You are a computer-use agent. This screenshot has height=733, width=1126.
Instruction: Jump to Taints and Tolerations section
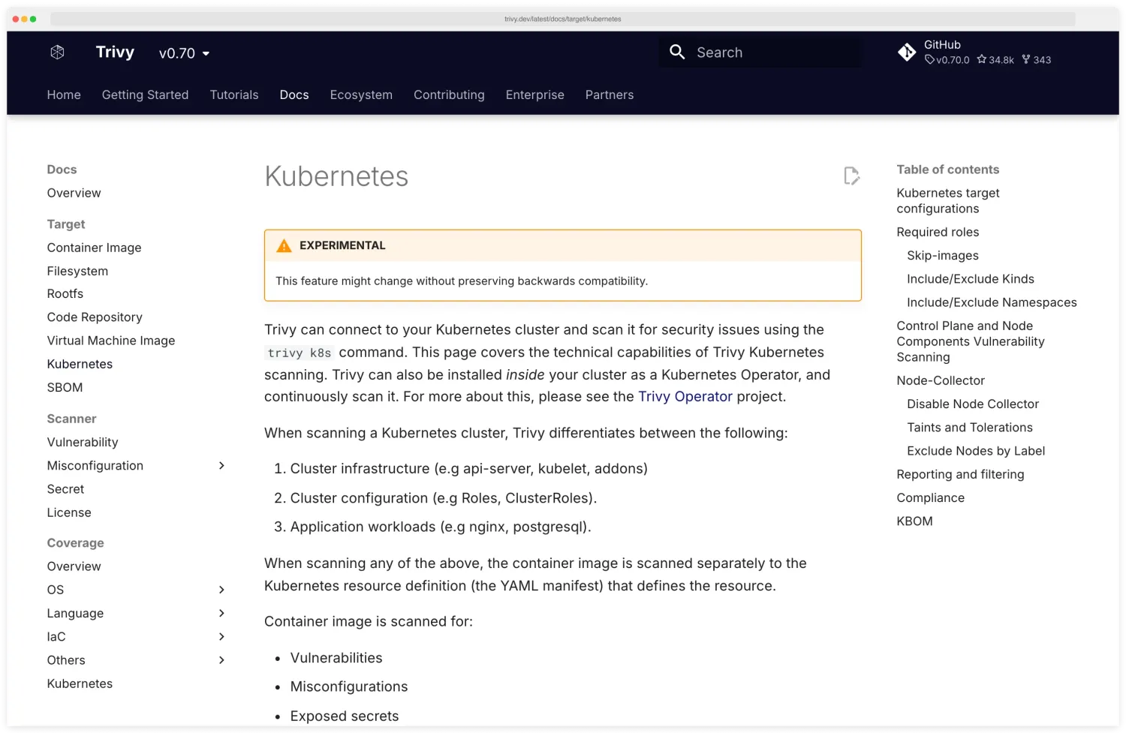click(x=969, y=428)
